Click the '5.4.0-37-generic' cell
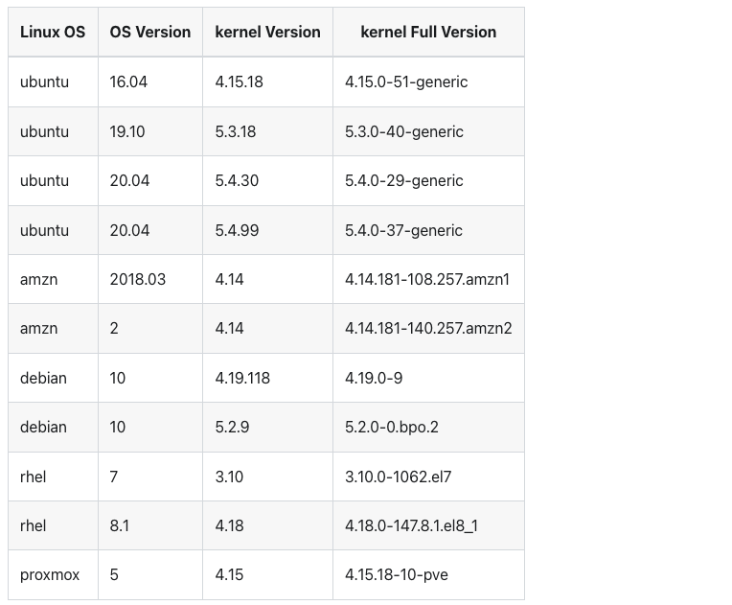732x605 pixels. point(403,230)
